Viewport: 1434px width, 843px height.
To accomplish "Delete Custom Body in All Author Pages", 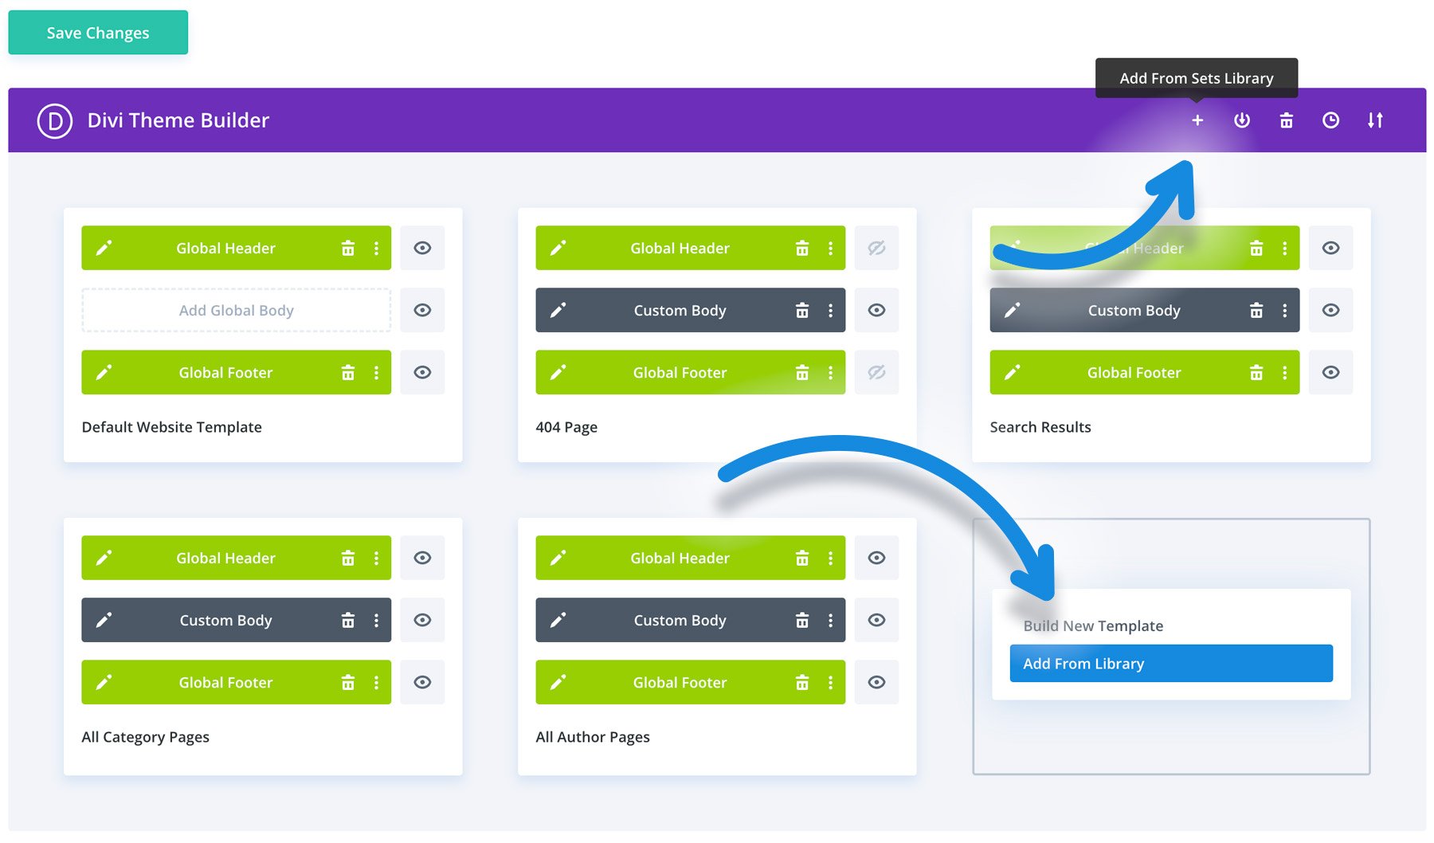I will pyautogui.click(x=802, y=620).
